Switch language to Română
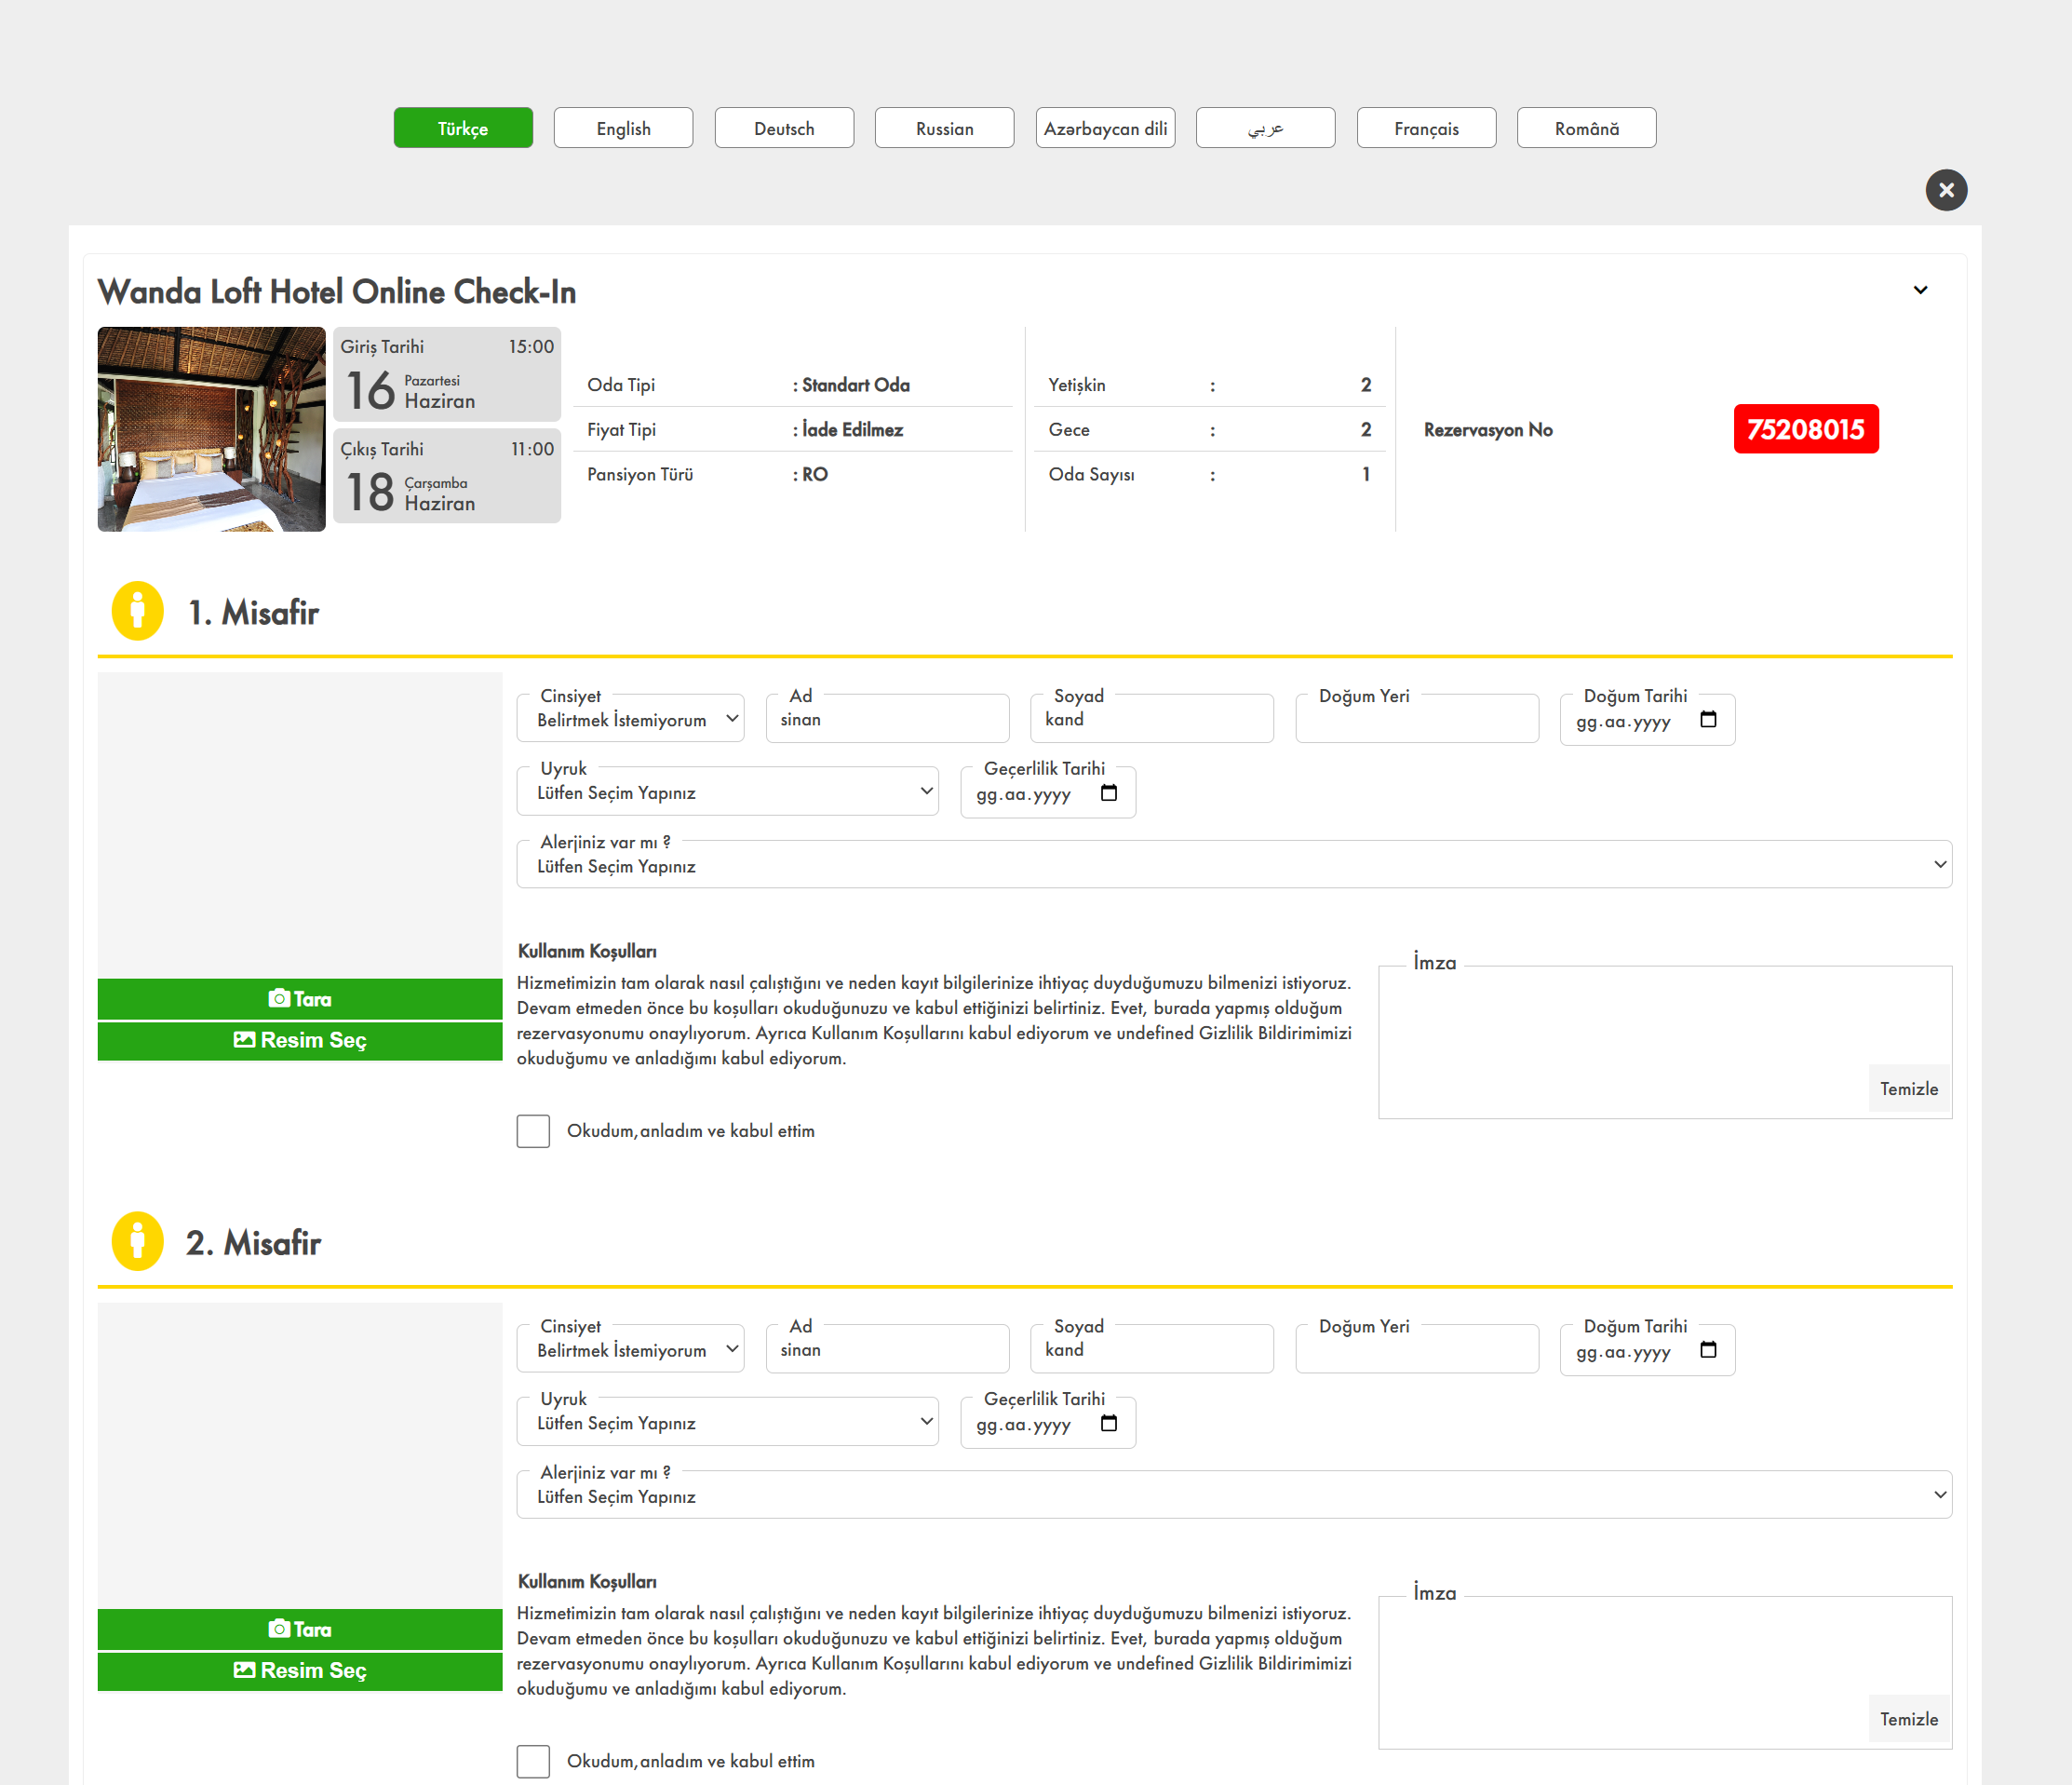Screen dimensions: 2072x1785 1586,128
